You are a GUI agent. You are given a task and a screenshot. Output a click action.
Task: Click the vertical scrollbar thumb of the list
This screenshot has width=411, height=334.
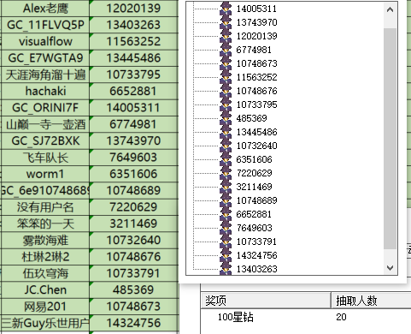pyautogui.click(x=390, y=139)
